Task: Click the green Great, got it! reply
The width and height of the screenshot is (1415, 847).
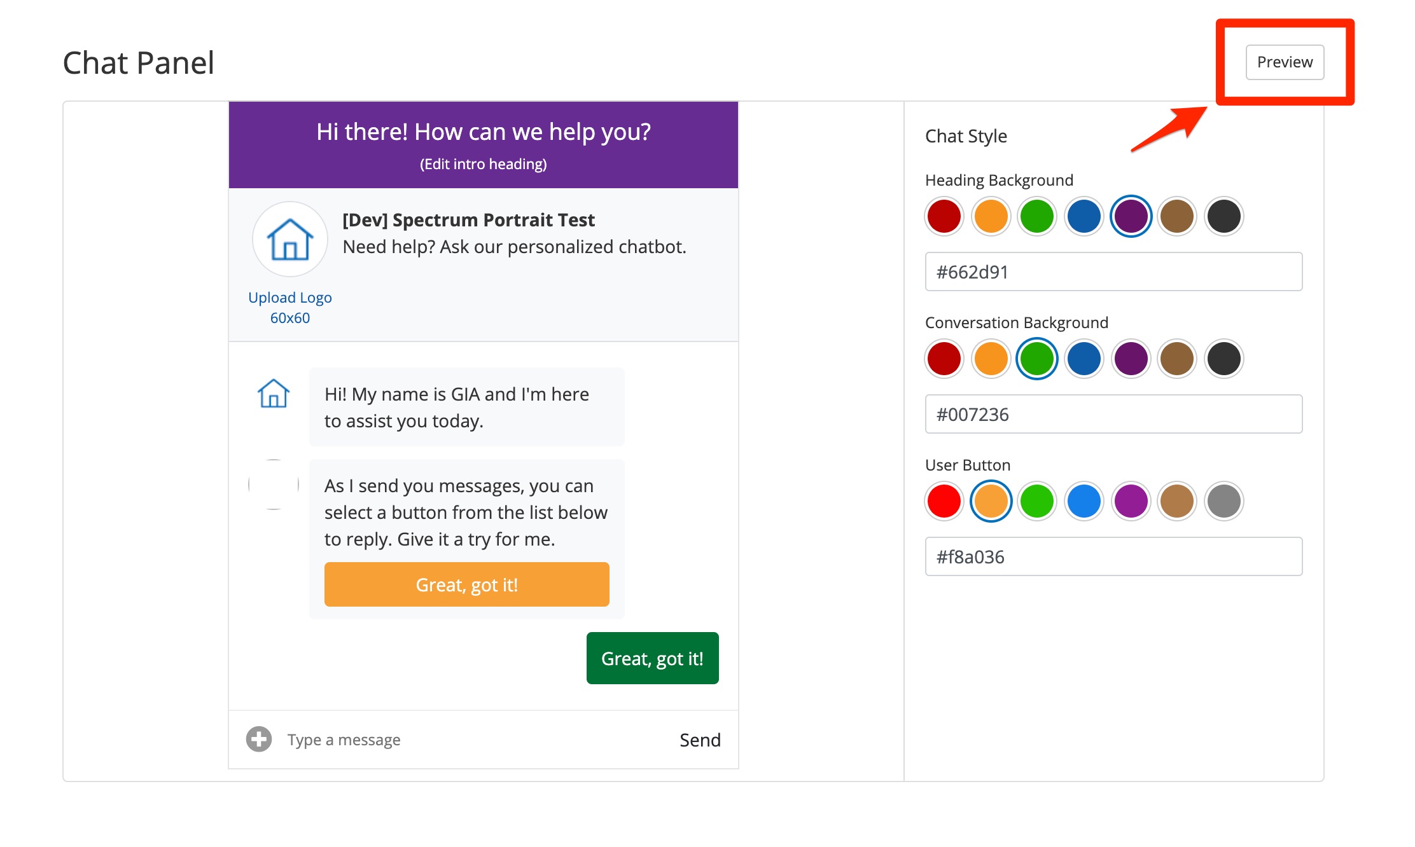Action: (652, 658)
